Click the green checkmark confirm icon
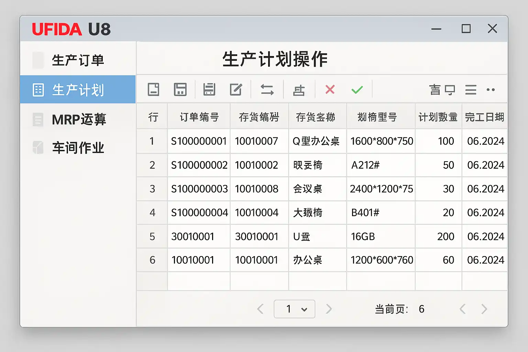This screenshot has height=352, width=528. (357, 90)
